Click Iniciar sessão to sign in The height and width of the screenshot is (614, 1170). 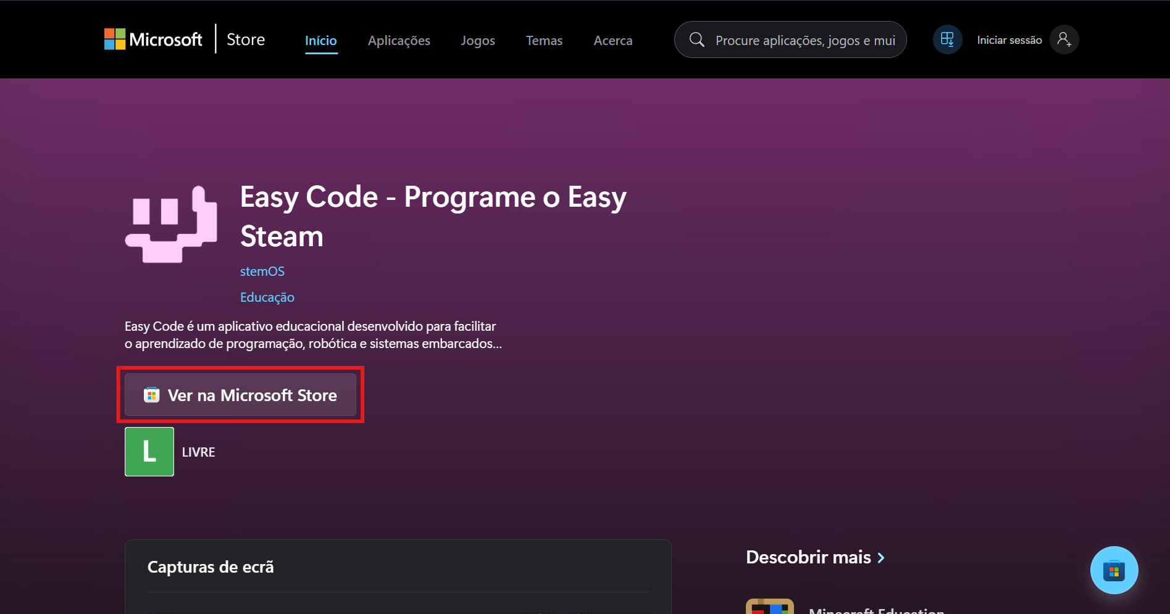[x=1009, y=40]
